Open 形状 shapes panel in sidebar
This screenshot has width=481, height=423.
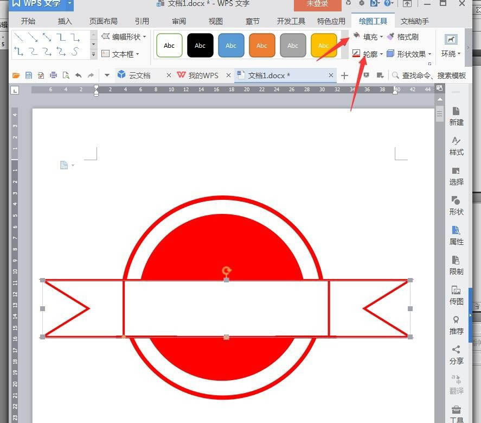(456, 206)
